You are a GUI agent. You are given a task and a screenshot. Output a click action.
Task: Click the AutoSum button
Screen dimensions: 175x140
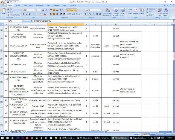click(x=151, y=9)
